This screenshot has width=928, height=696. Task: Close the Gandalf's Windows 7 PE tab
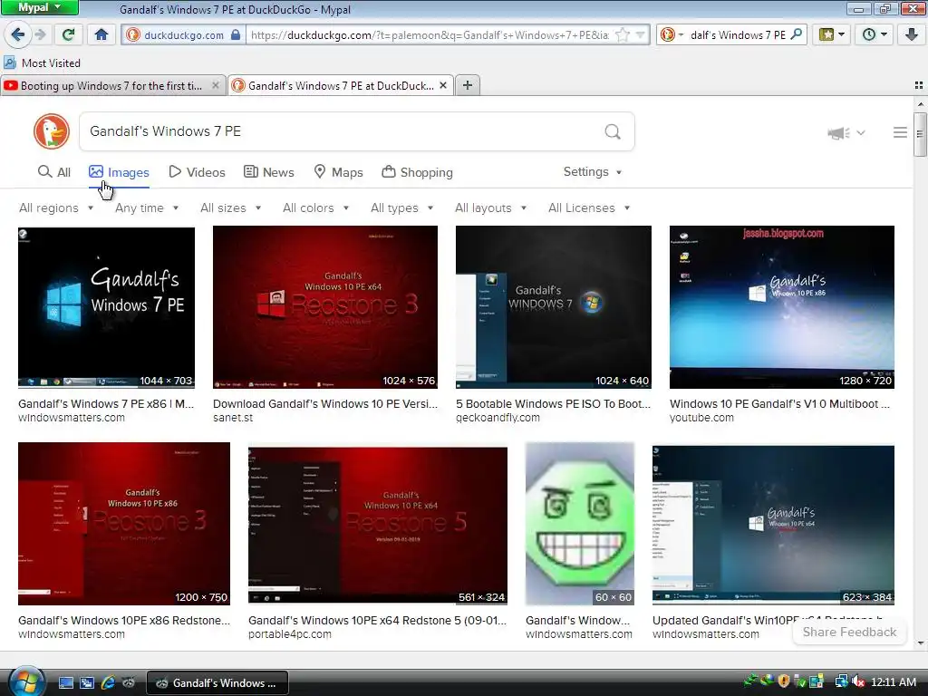(x=442, y=86)
